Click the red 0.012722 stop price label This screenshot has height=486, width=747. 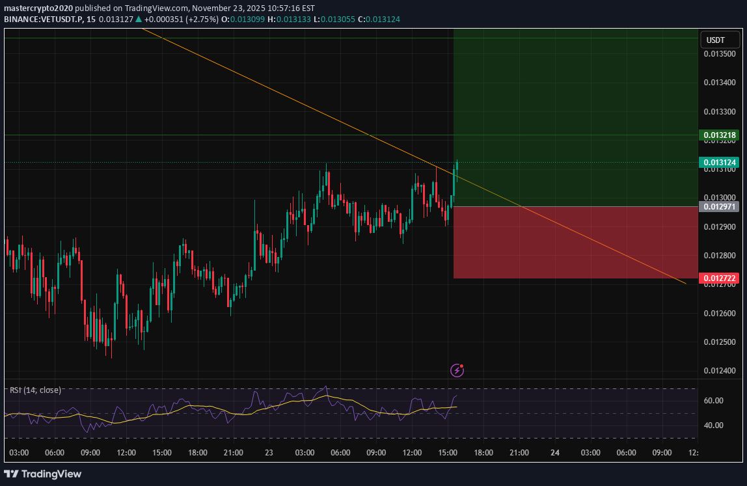(x=720, y=278)
